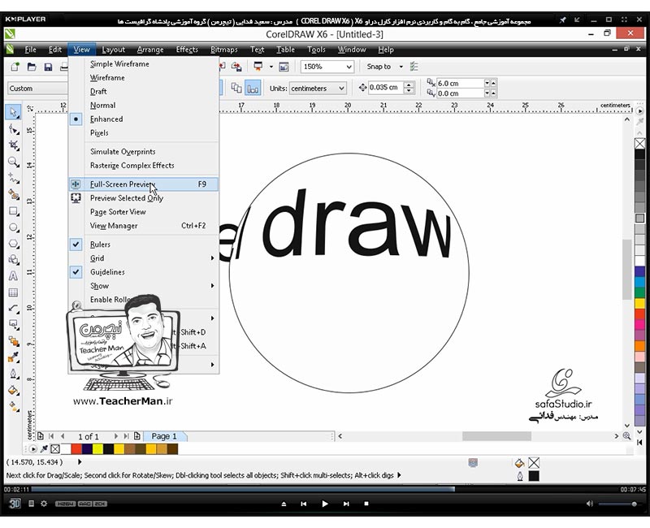
Task: Toggle the Guidelines check item
Action: (143, 272)
